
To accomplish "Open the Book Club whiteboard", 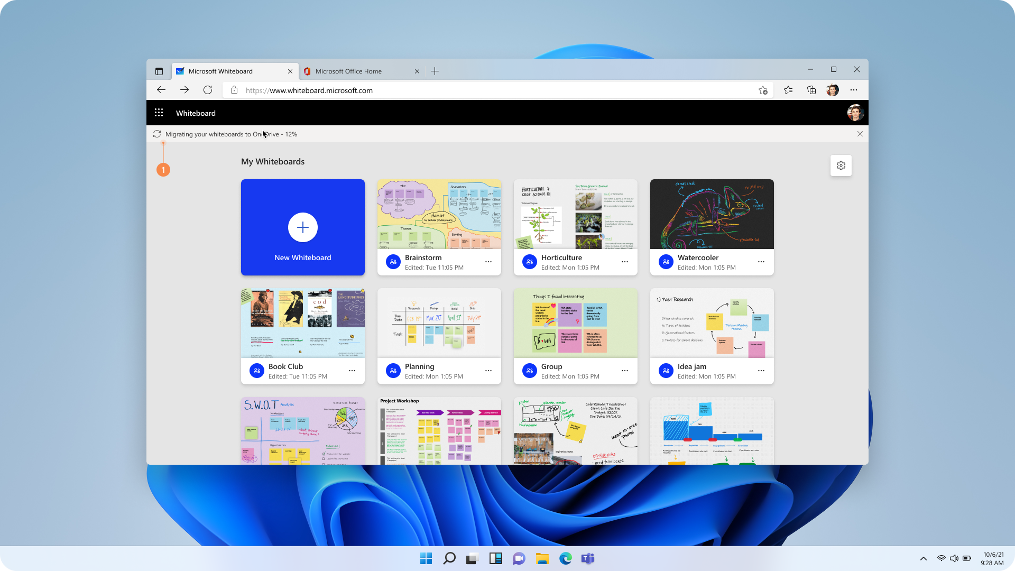I will point(302,323).
